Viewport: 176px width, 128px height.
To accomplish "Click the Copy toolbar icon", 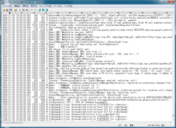I will point(23,10).
